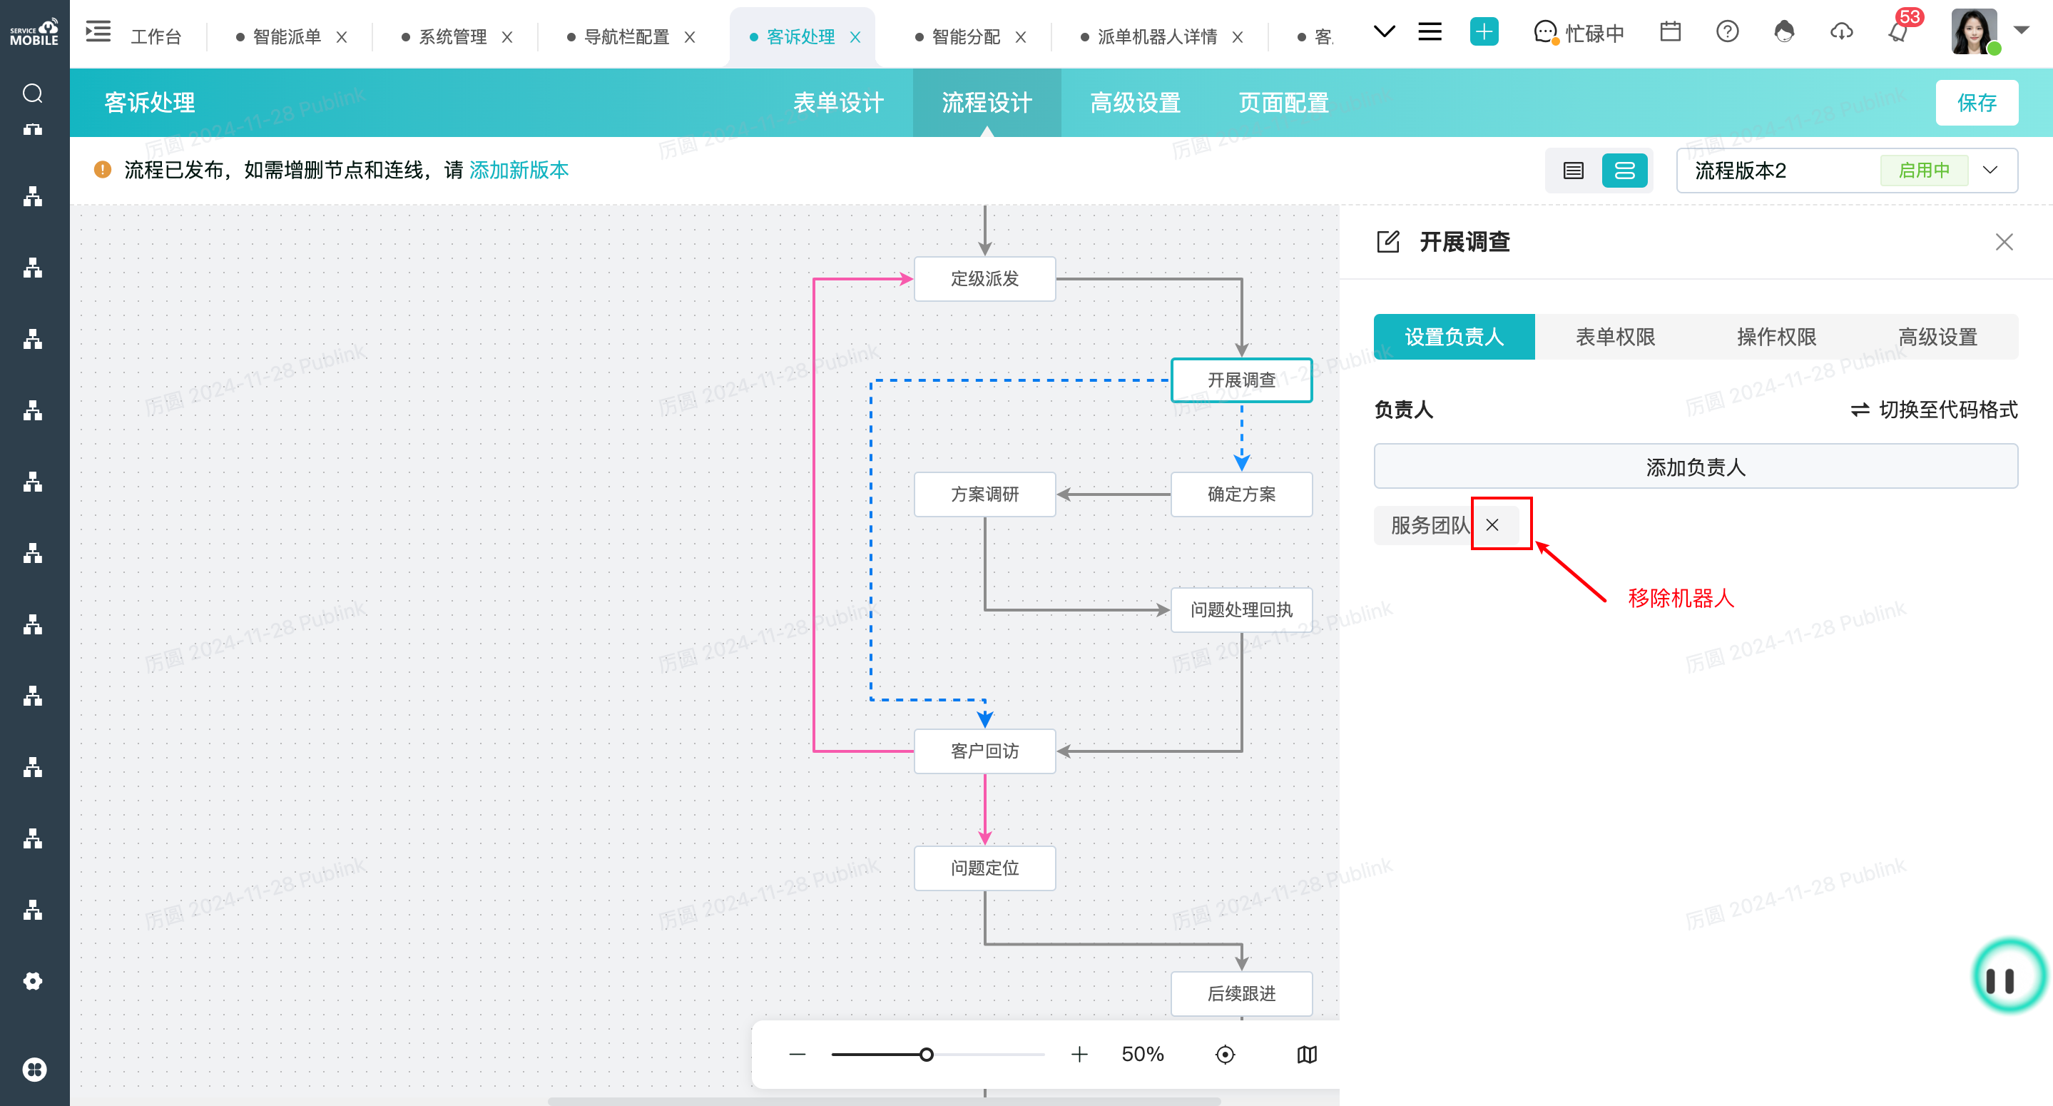Close the 导航栏配置 tab
2053x1106 pixels.
[691, 36]
